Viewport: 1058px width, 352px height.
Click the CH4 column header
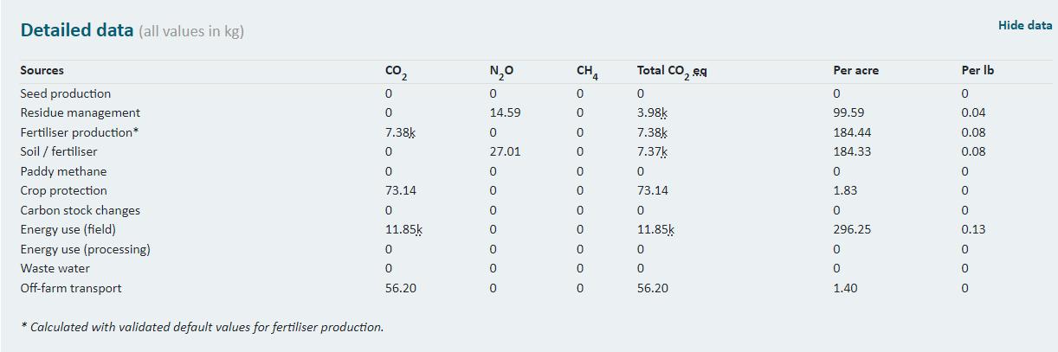pyautogui.click(x=587, y=72)
